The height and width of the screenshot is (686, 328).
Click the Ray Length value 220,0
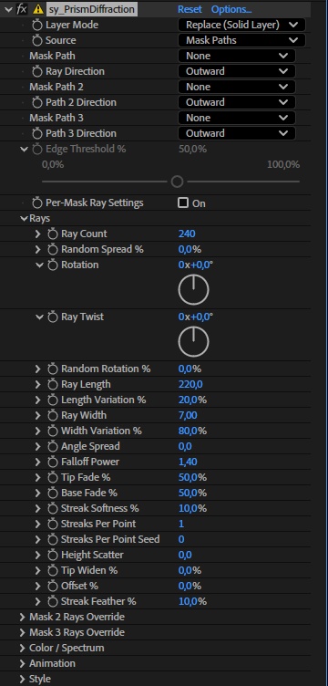point(190,385)
